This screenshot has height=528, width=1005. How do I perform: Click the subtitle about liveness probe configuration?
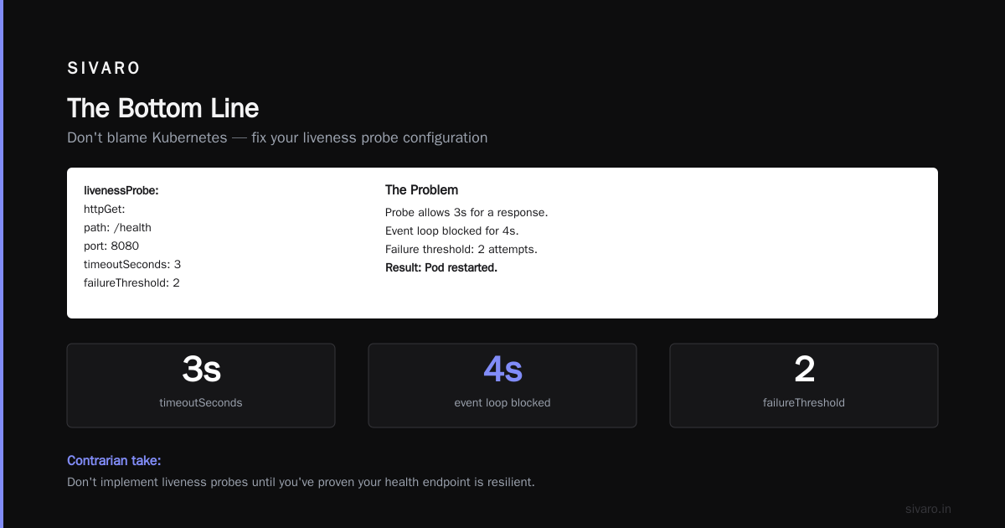tap(277, 137)
